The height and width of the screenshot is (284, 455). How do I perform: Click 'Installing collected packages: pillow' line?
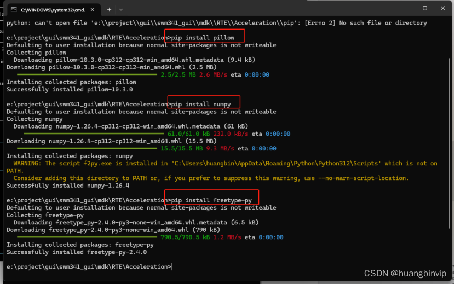pos(71,82)
